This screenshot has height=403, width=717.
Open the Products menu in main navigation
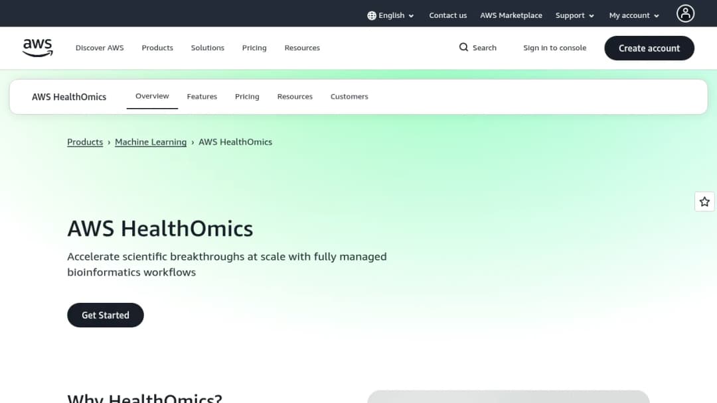pyautogui.click(x=157, y=48)
